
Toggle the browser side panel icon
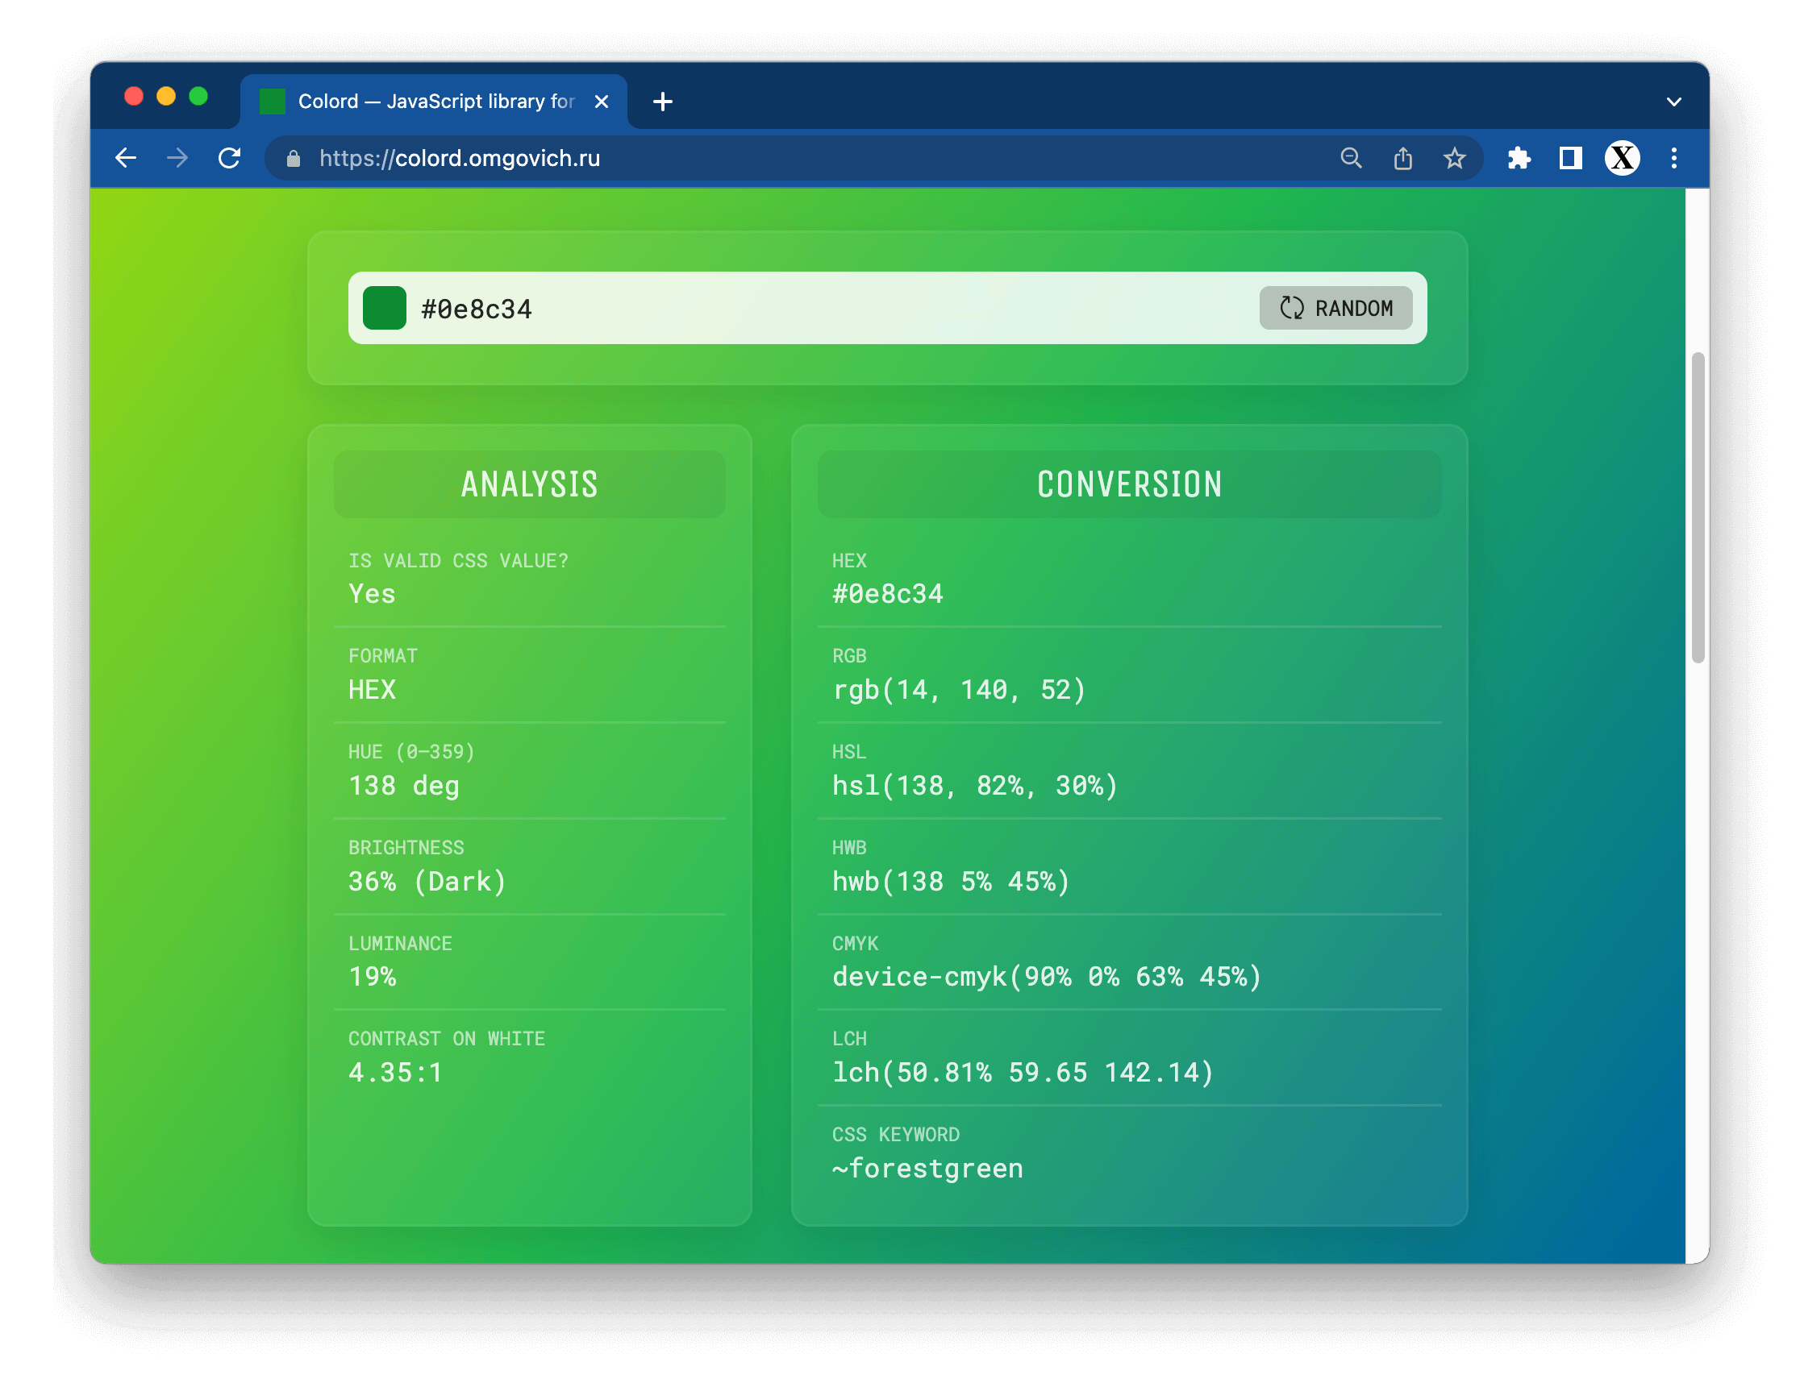[x=1570, y=158]
